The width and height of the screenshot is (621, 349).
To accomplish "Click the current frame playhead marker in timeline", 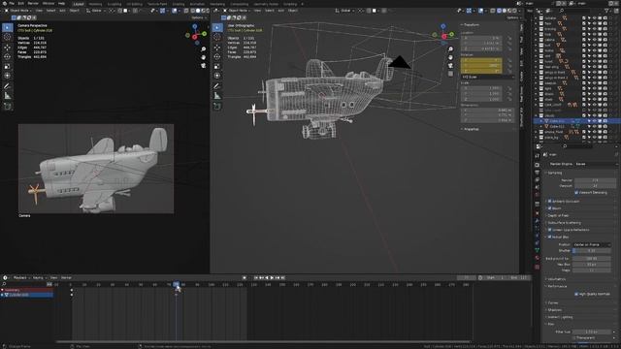I will click(x=177, y=284).
